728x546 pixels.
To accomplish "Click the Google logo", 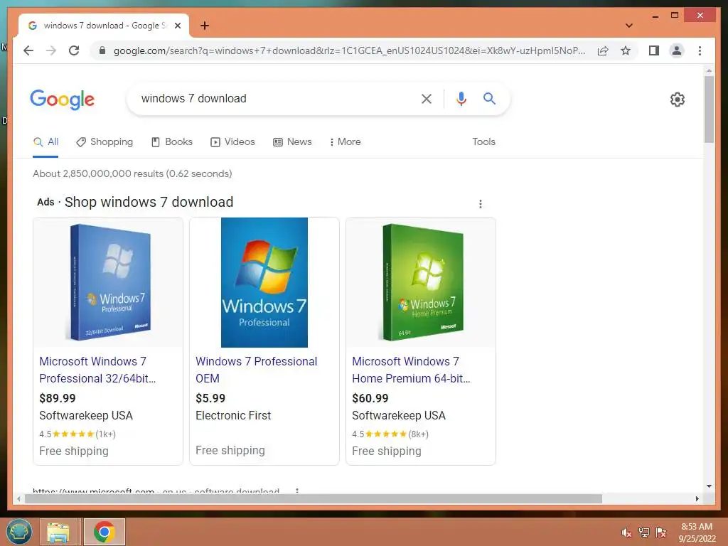I will click(x=63, y=100).
